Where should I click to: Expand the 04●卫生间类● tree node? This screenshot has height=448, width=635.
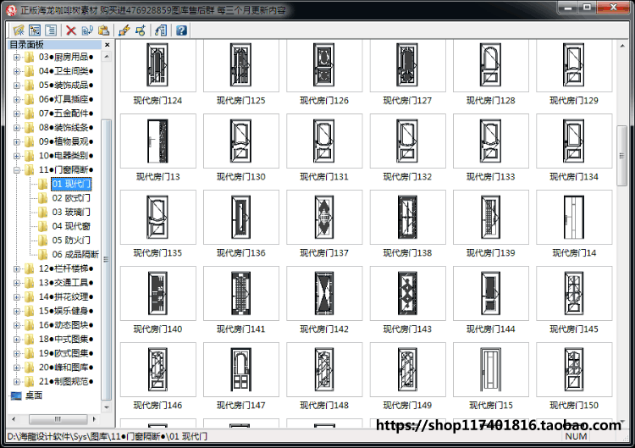17,71
